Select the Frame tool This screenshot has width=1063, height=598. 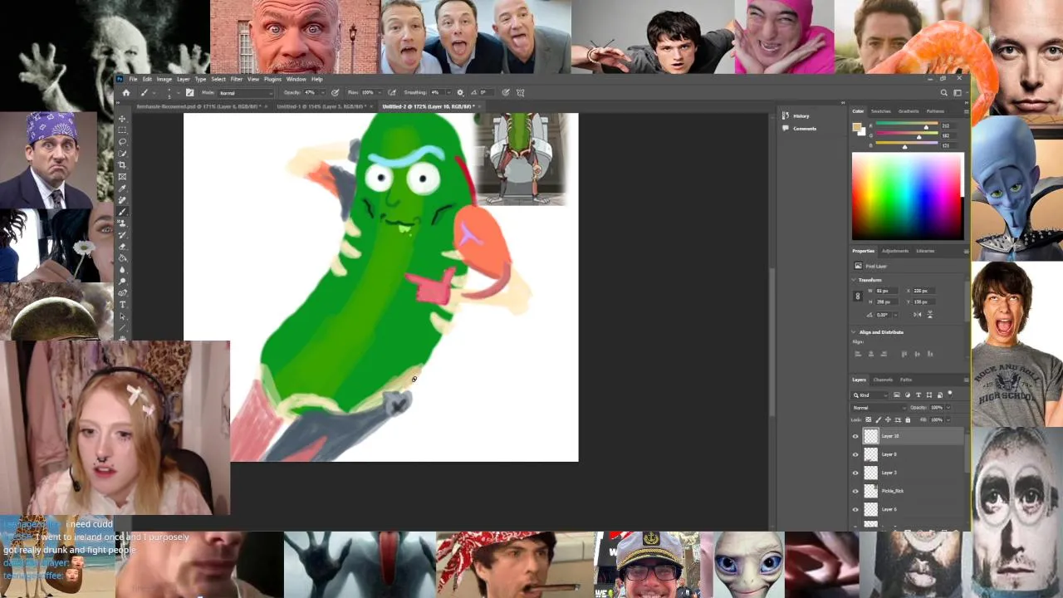pos(122,176)
